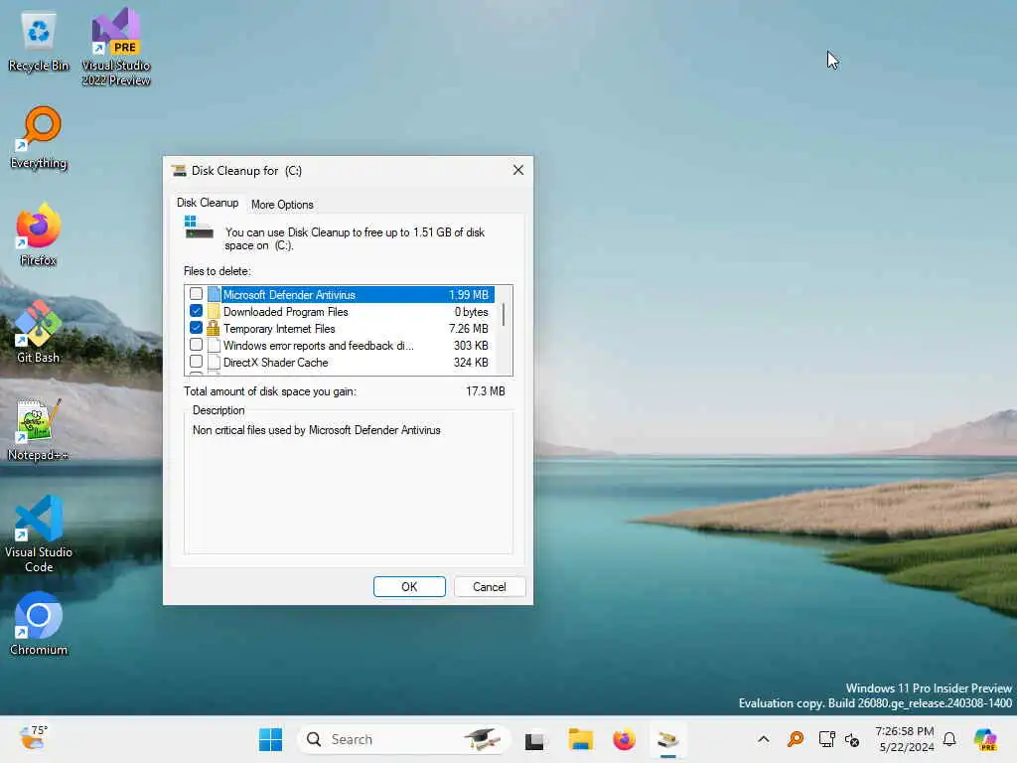Click the Everything tray icon
This screenshot has width=1017, height=763.
click(x=796, y=739)
